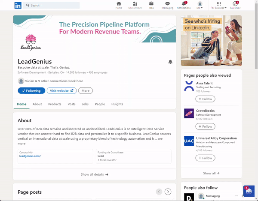258x201 pixels.
Task: Open the leadgenius.com/ contact link
Action: [x=30, y=156]
